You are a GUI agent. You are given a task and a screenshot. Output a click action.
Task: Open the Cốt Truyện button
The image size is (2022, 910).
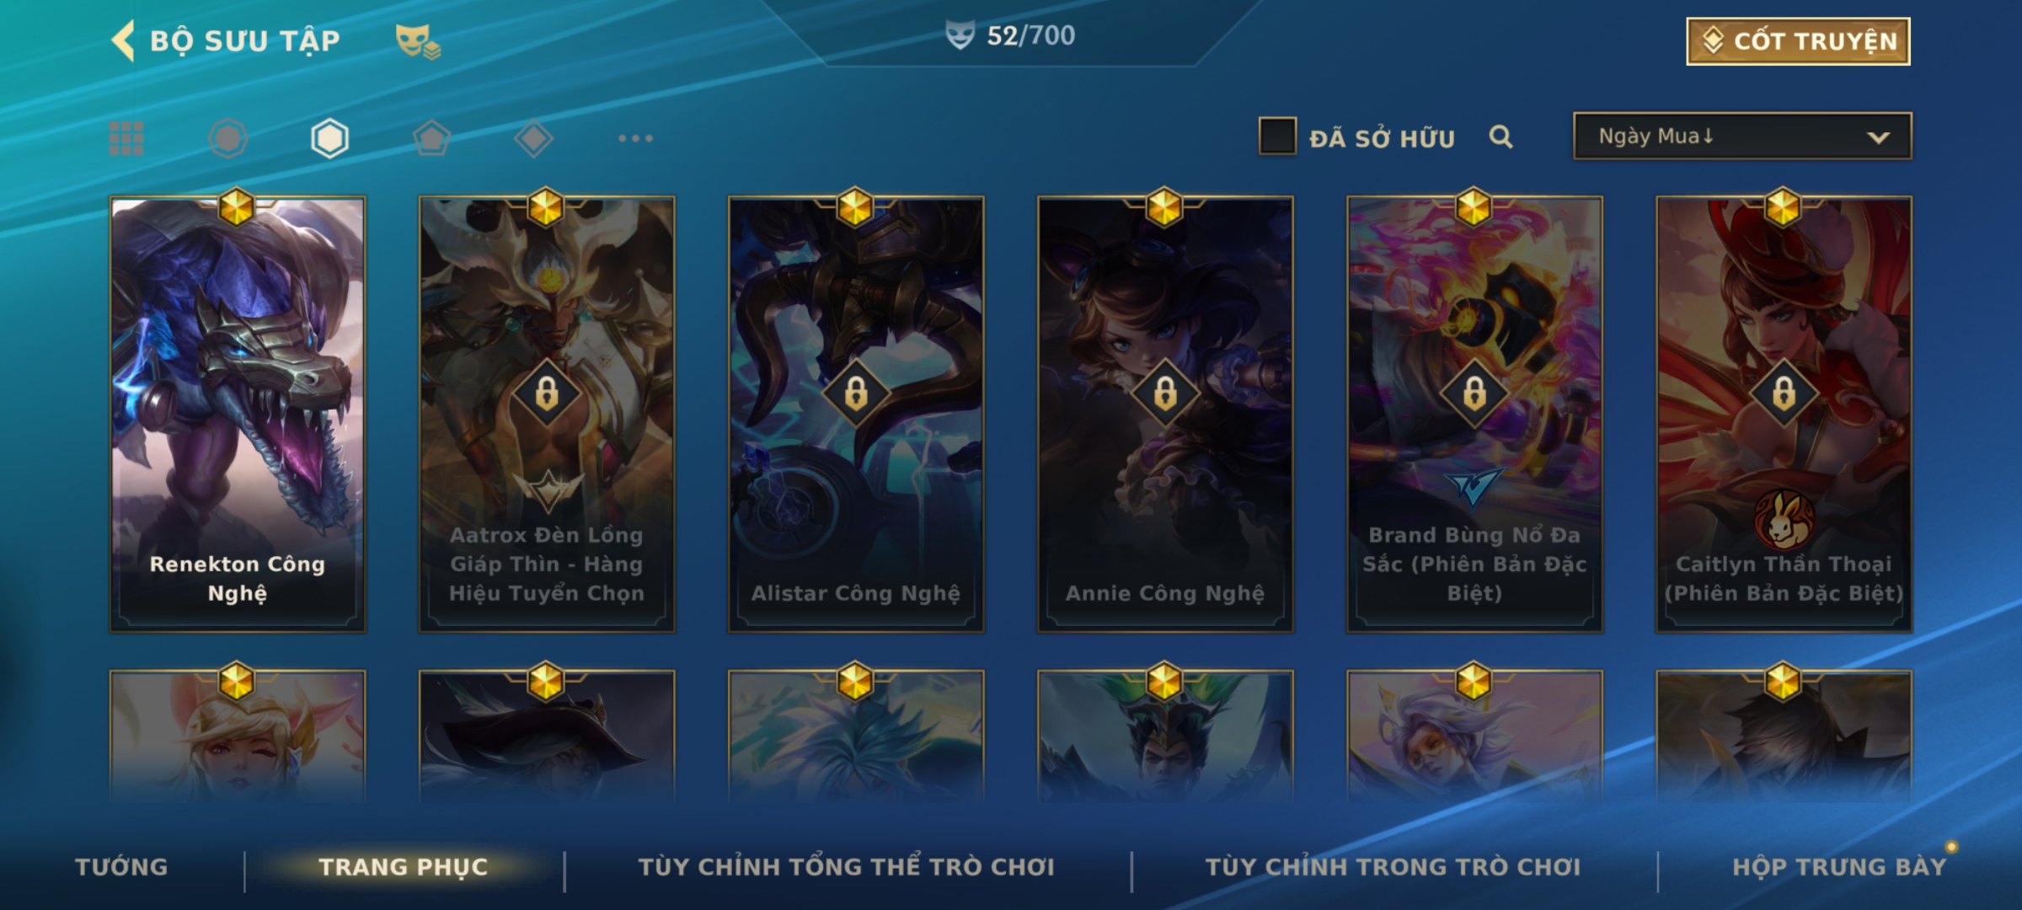point(1798,41)
